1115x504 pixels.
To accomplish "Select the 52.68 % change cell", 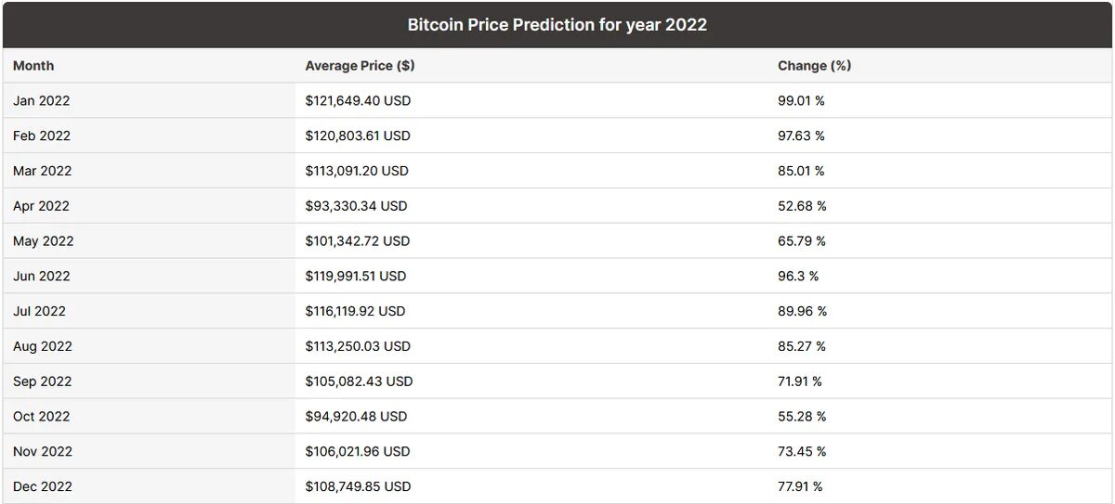I will click(x=802, y=206).
